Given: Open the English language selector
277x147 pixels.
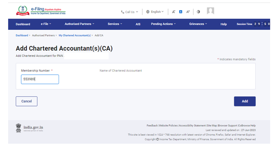Looking at the screenshot, I should 155,12.
